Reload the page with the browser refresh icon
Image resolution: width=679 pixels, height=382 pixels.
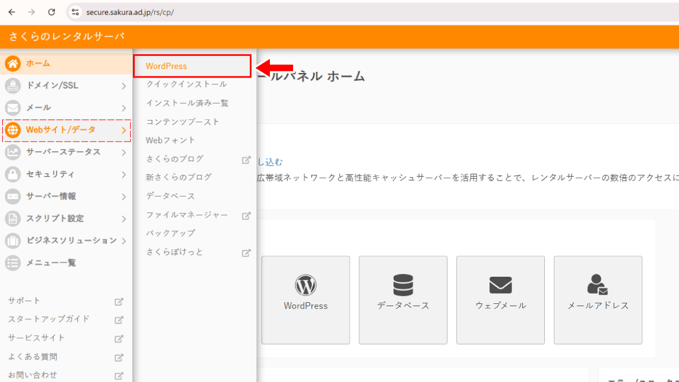pyautogui.click(x=51, y=12)
